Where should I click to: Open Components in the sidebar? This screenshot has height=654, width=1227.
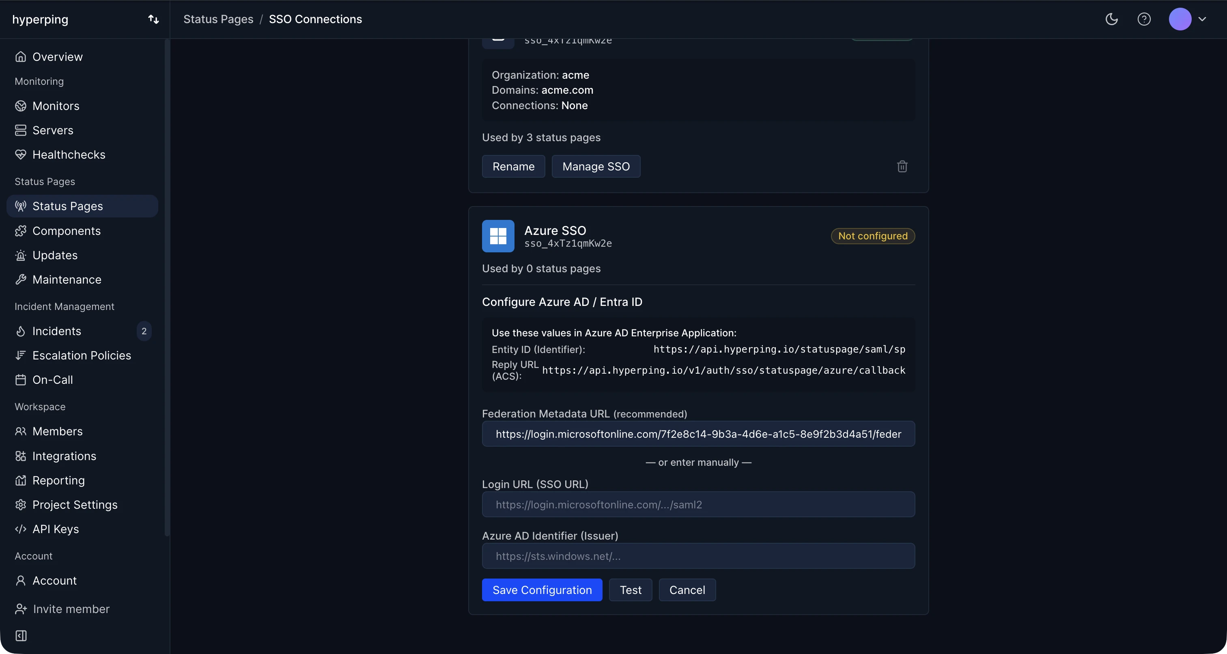pyautogui.click(x=82, y=230)
